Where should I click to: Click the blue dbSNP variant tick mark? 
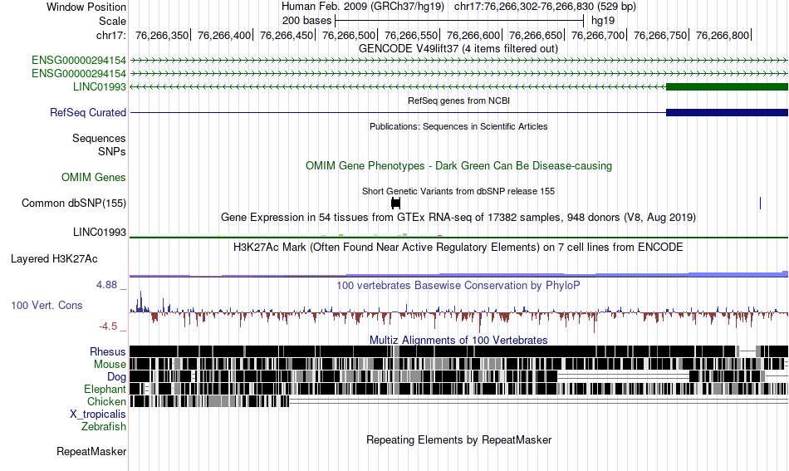pos(760,204)
